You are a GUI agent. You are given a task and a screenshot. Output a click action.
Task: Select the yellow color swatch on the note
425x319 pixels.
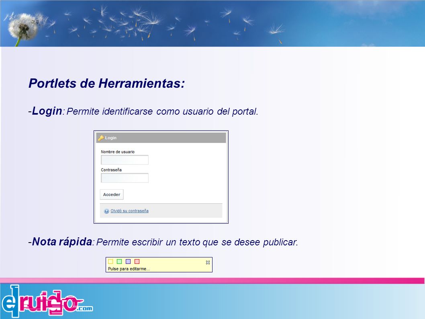(x=110, y=261)
